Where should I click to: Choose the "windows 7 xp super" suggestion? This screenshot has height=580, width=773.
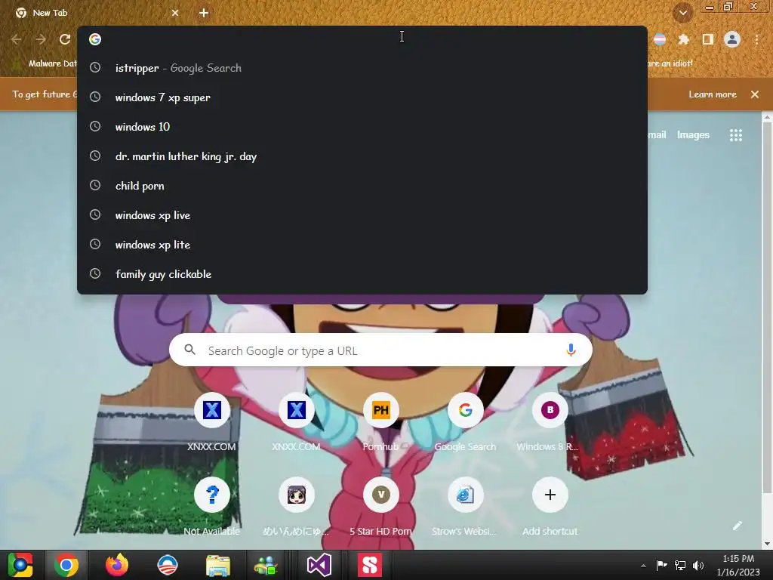tap(362, 97)
